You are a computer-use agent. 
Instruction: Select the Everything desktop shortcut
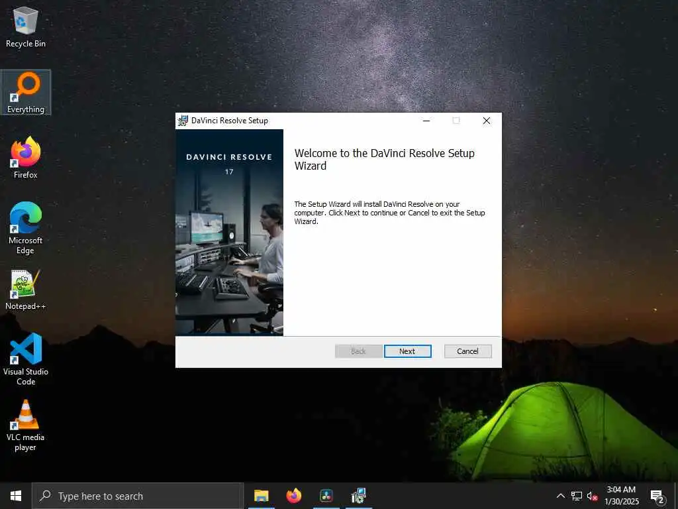(x=26, y=93)
